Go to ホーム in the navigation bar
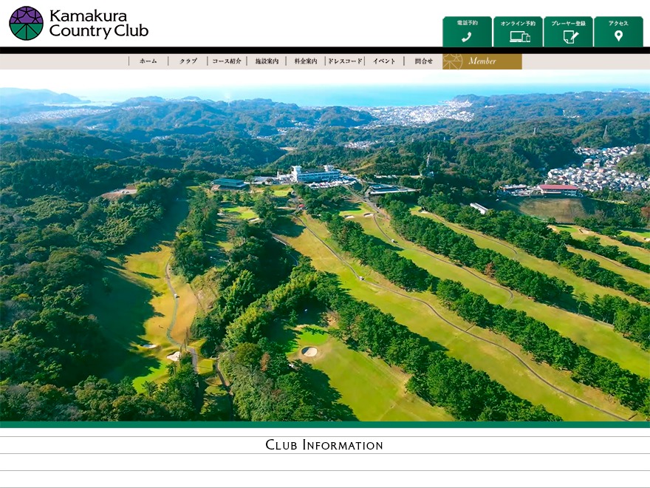Screen dimensions: 650x488 (148, 61)
